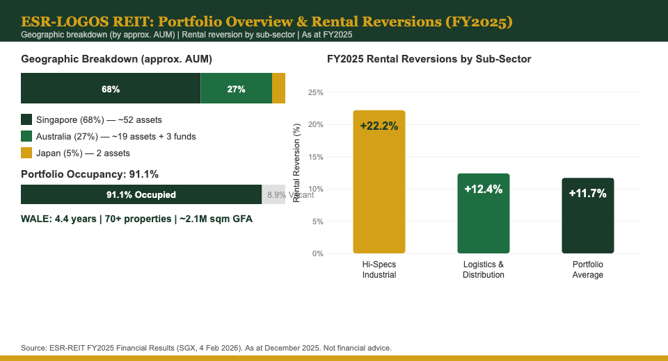Click the 0% y-axis tick label
The height and width of the screenshot is (361, 668).
click(317, 254)
